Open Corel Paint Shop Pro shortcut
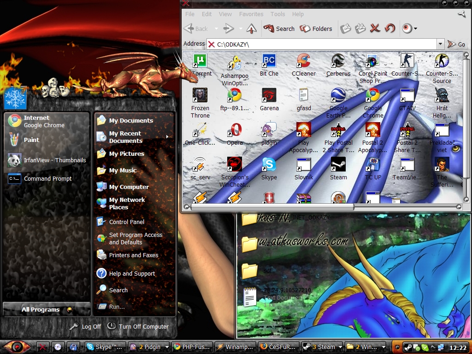 coord(373,61)
